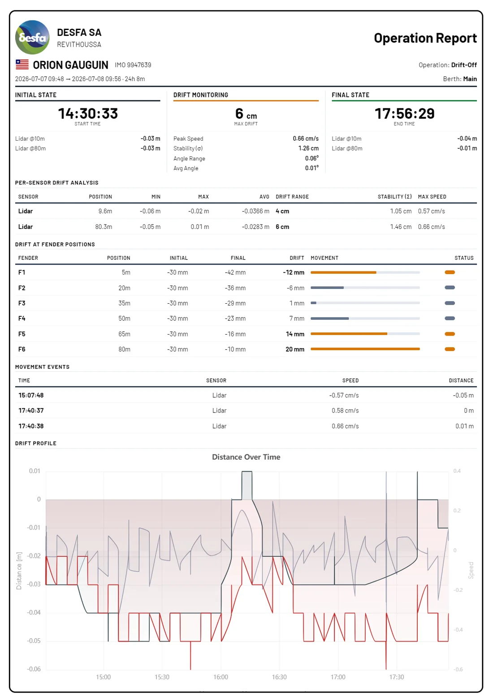Click the F6 orange status pill
The width and height of the screenshot is (493, 697).
450,349
